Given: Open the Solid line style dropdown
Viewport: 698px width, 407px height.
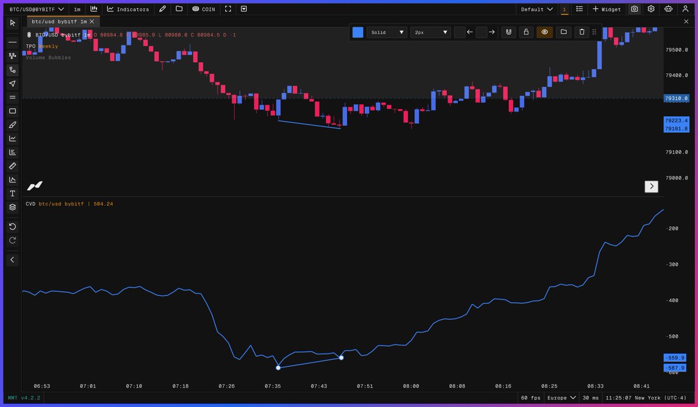Looking at the screenshot, I should click(x=386, y=32).
